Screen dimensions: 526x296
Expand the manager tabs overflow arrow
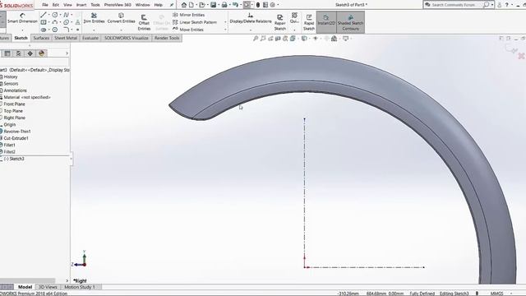click(x=67, y=53)
